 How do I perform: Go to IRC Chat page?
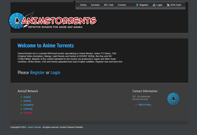[x=109, y=5]
